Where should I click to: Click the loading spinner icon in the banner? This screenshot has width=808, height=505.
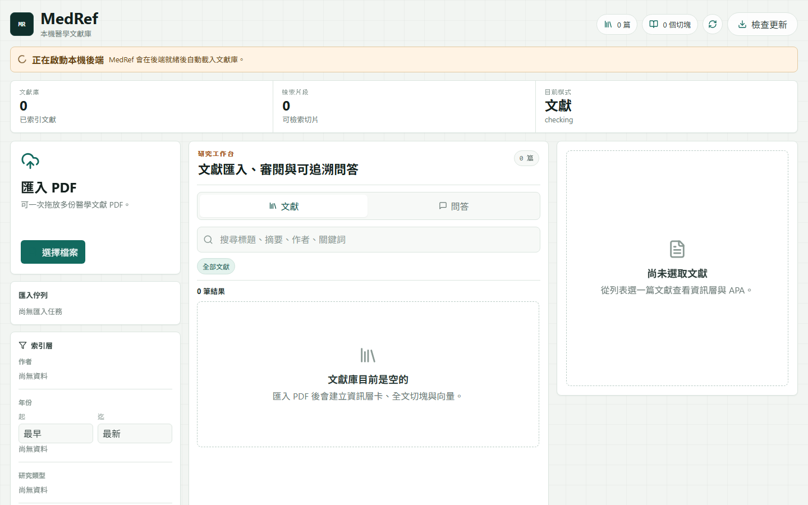pyautogui.click(x=22, y=59)
